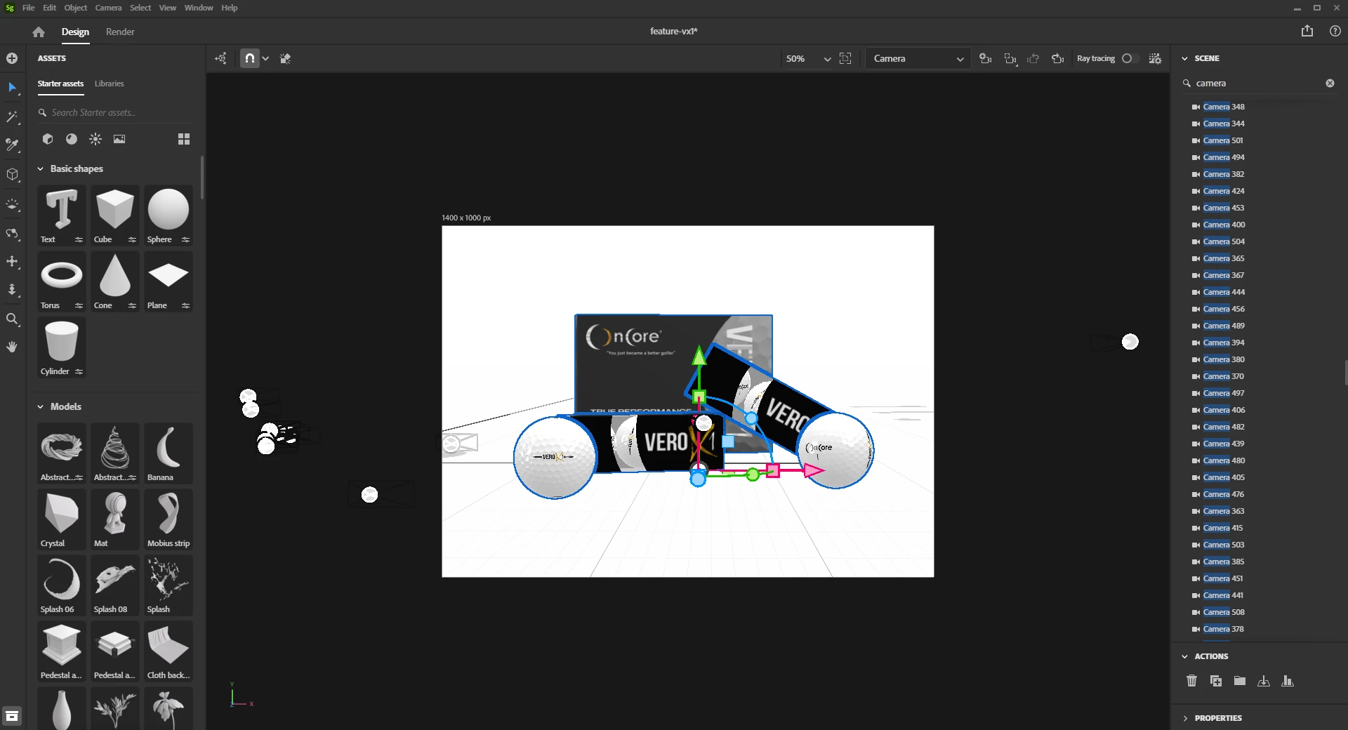Select the arrow Select tool
Viewport: 1348px width, 730px height.
(x=12, y=87)
